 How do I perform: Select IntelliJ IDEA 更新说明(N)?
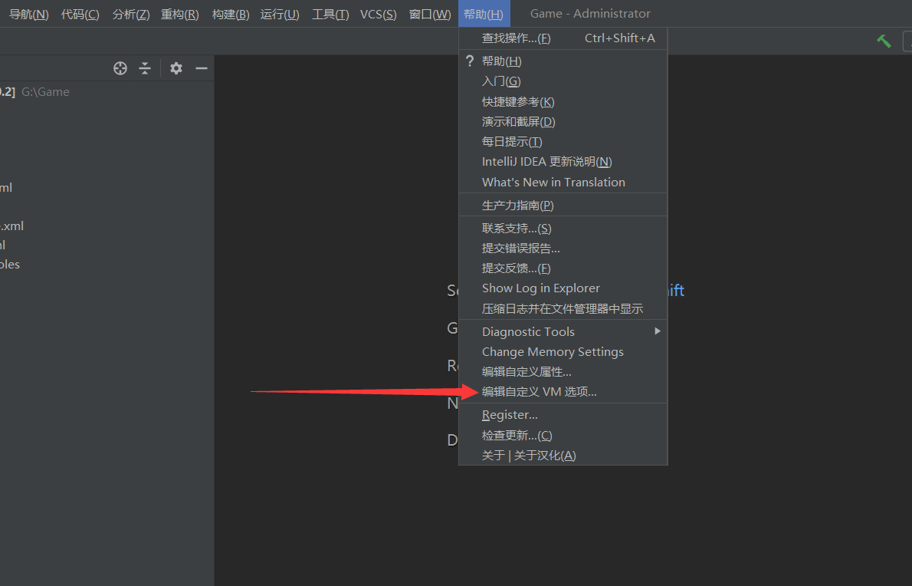click(563, 162)
